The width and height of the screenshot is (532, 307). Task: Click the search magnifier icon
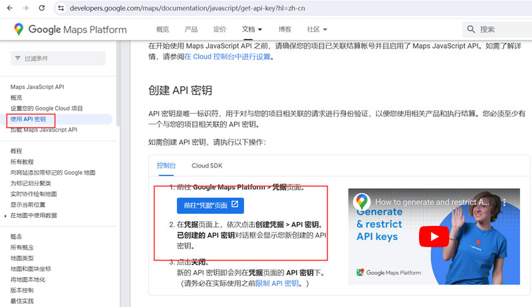pos(471,29)
